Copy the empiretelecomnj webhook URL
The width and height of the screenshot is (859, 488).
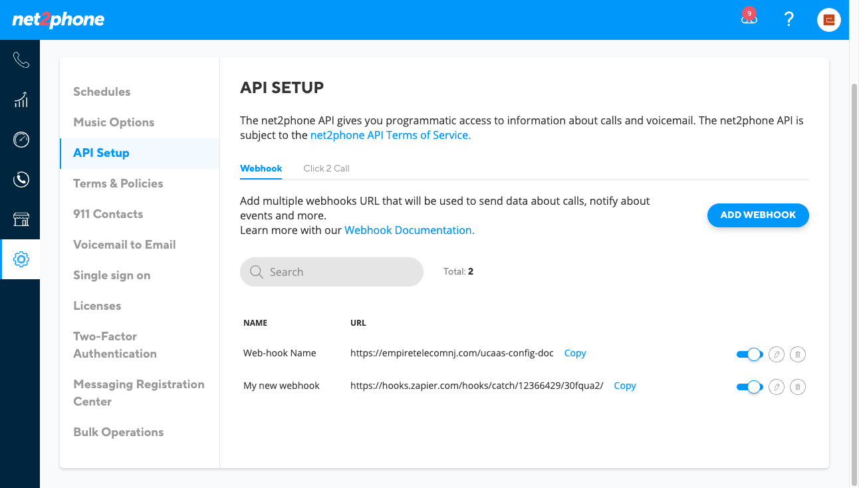pyautogui.click(x=575, y=353)
